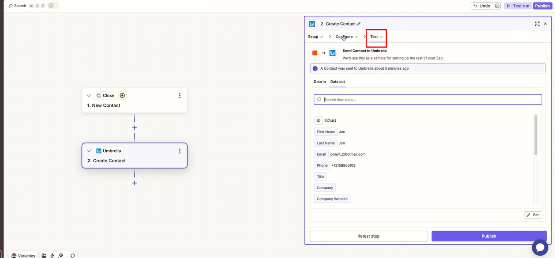Click the Company field tag
The height and width of the screenshot is (258, 555).
tap(325, 188)
